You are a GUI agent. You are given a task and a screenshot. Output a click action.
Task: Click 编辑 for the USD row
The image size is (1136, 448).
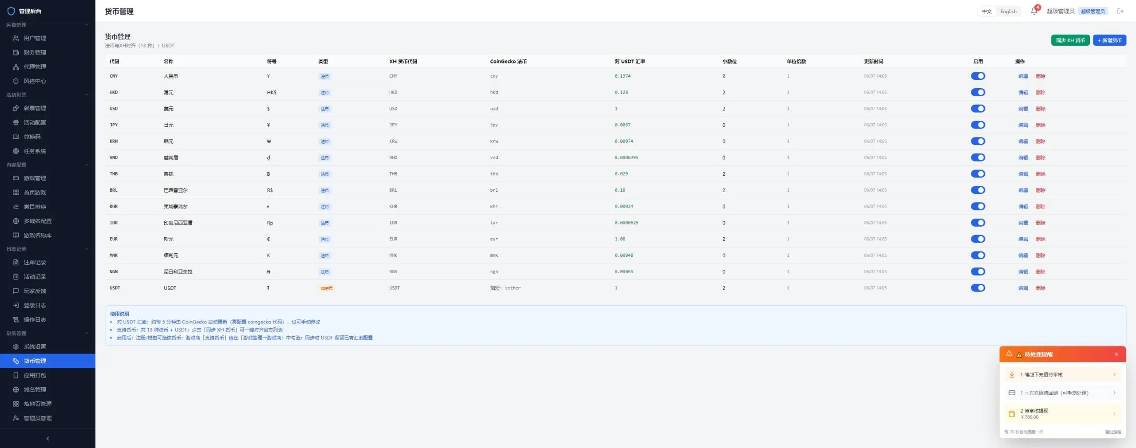point(1023,109)
